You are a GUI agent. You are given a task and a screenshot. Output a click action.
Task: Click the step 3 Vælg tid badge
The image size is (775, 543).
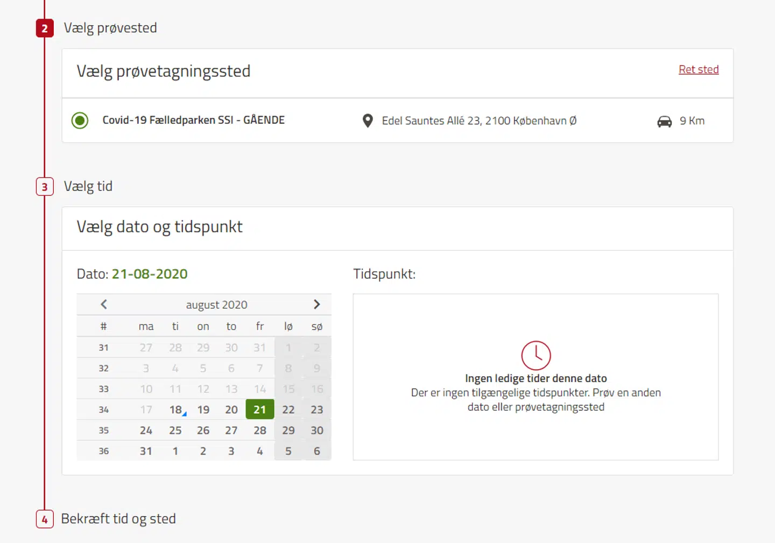pos(44,186)
